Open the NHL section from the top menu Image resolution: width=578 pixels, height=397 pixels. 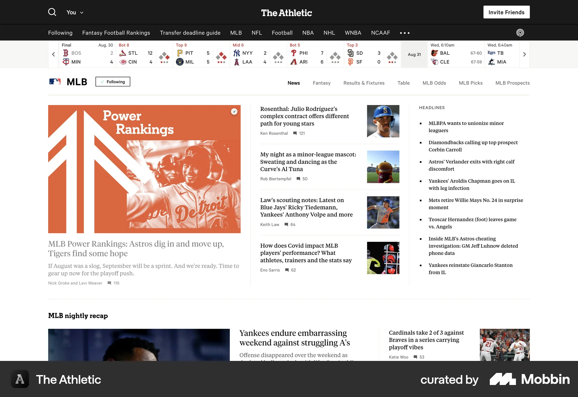[x=329, y=33]
